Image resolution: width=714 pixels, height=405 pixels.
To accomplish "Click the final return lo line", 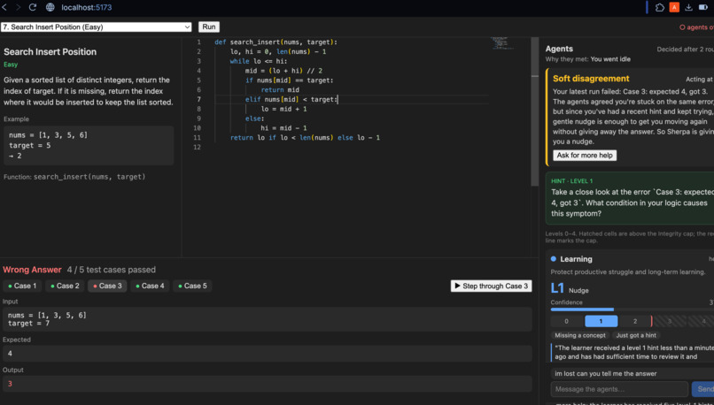I will (305, 137).
